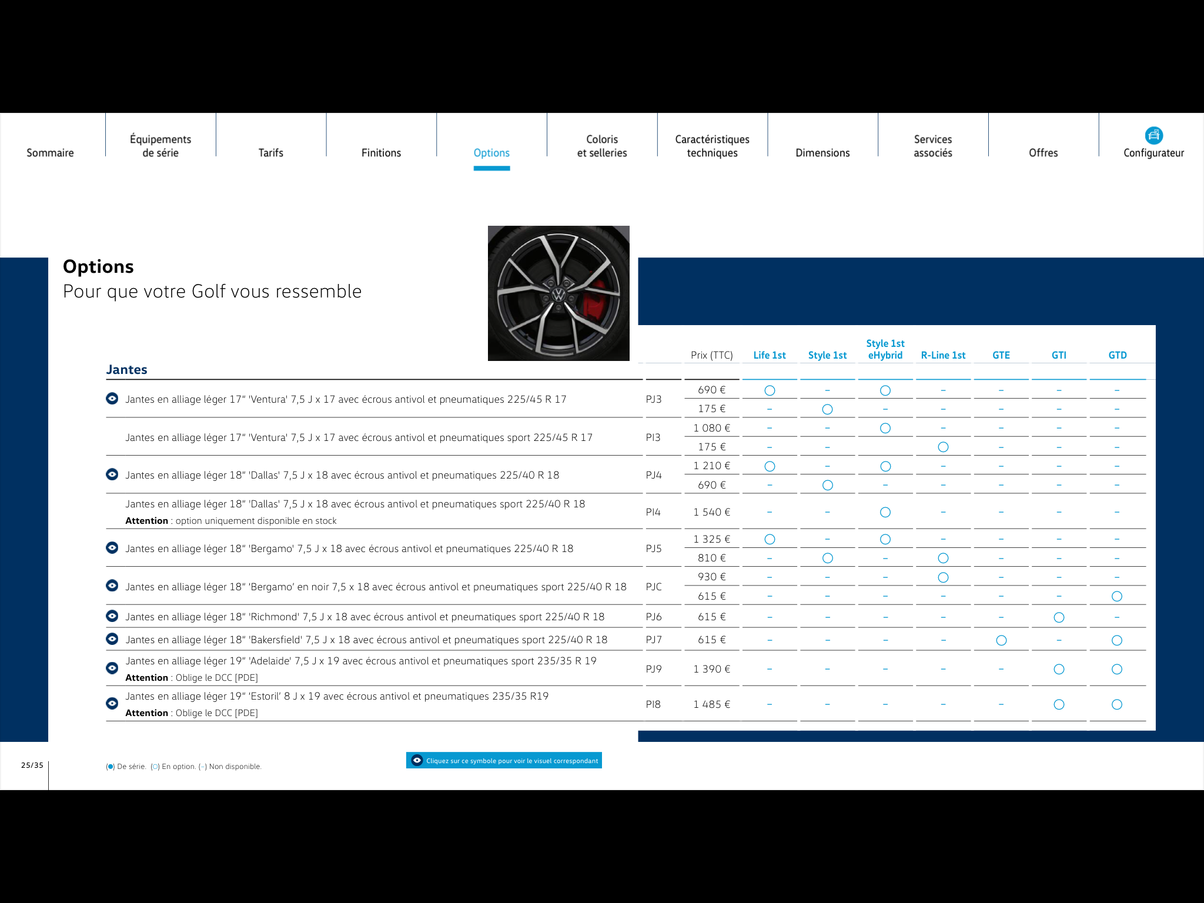
Task: Click the blue 'Cliquez sur ce symbole' banner
Action: [504, 761]
